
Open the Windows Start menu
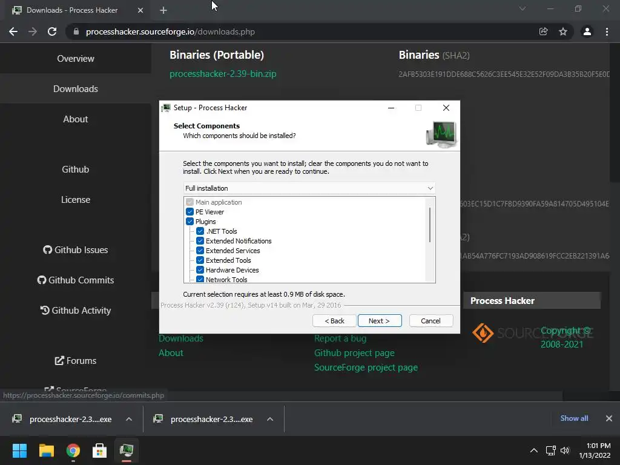tap(19, 450)
